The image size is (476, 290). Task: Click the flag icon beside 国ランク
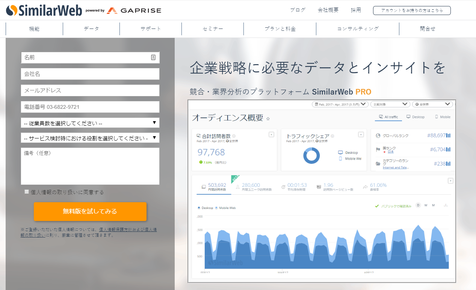pyautogui.click(x=378, y=149)
